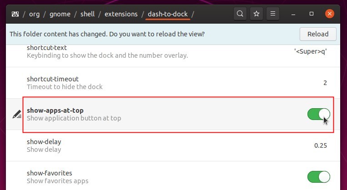Turn off the show-favorites switch
This screenshot has width=347, height=190.
click(x=319, y=177)
